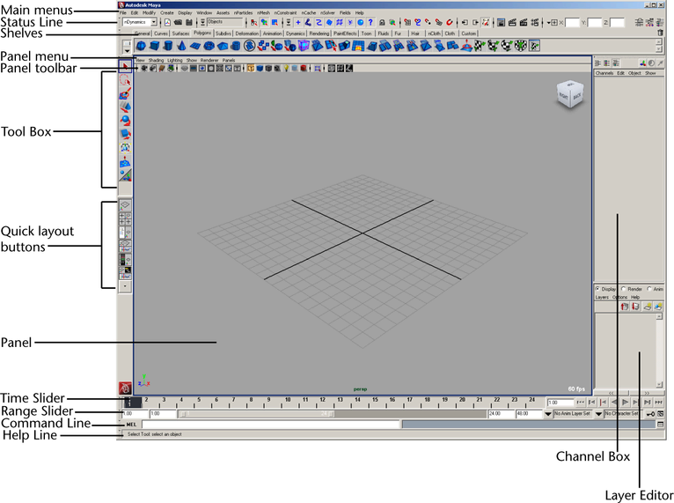Toggle the lock selection padlock icon
Image resolution: width=674 pixels, height=503 pixels.
382,22
